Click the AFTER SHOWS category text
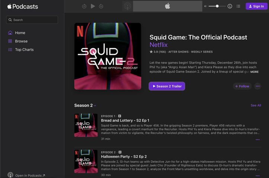Screen dimensions: 269x178 179,52
